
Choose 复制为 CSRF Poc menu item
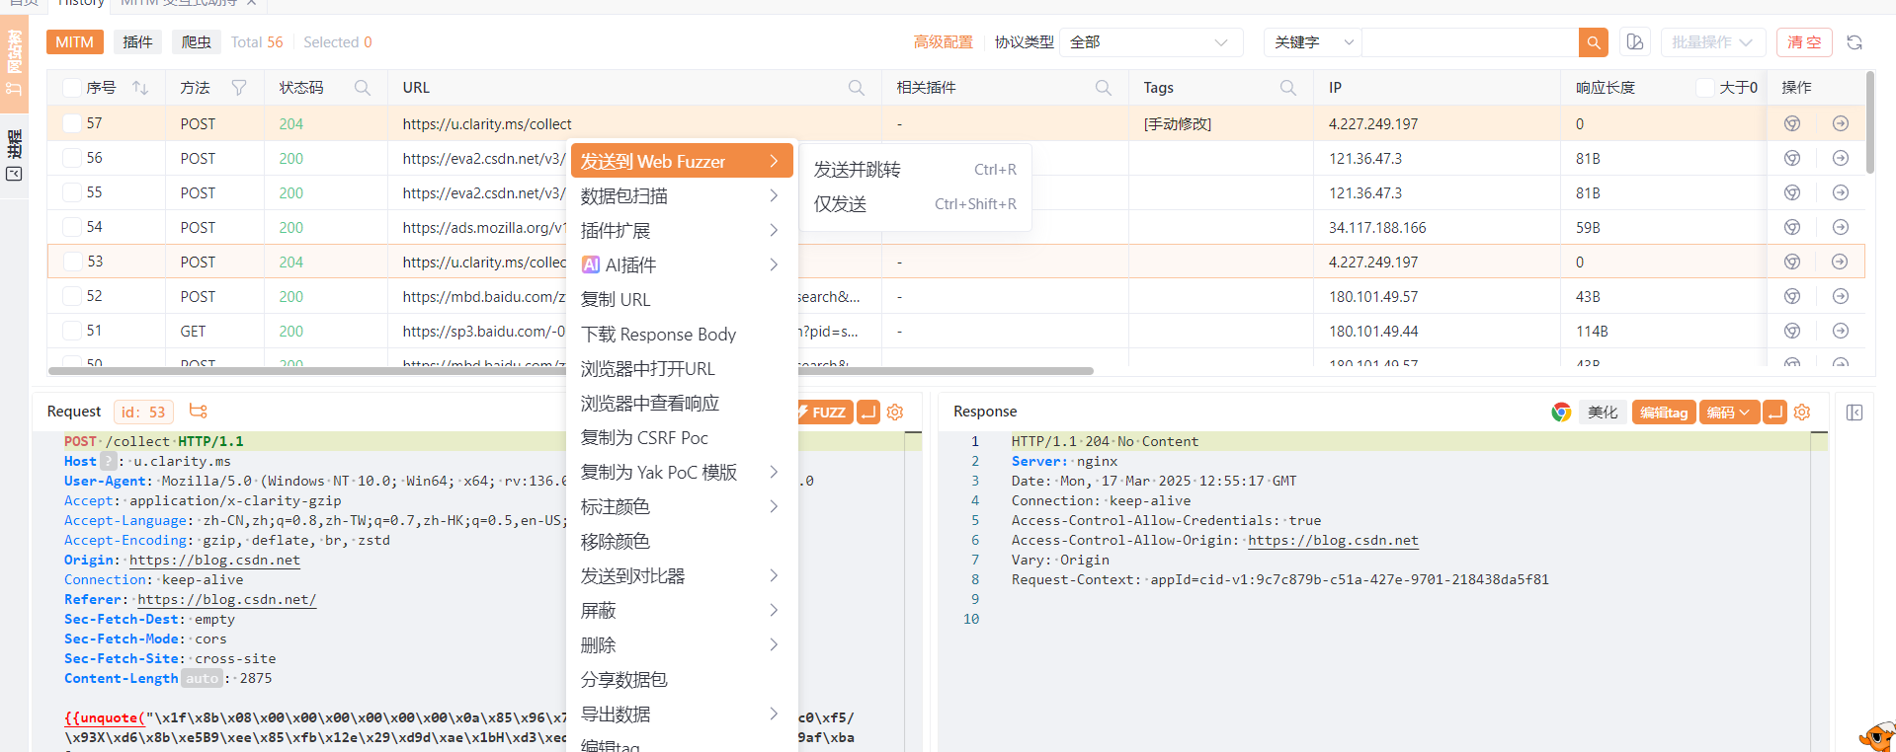coord(681,437)
